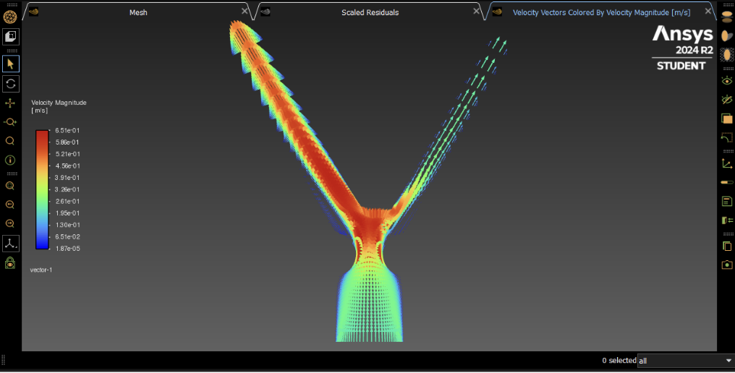Select the Velocity Vectors tab
Viewport: 735px width, 373px height.
(601, 13)
